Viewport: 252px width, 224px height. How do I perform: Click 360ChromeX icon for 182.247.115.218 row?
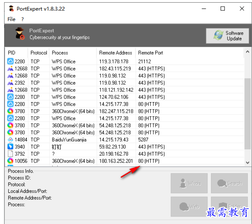[x=10, y=111]
